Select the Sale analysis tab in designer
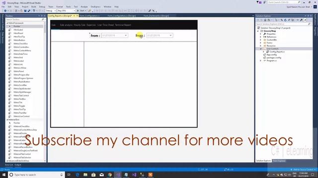 click(66, 25)
